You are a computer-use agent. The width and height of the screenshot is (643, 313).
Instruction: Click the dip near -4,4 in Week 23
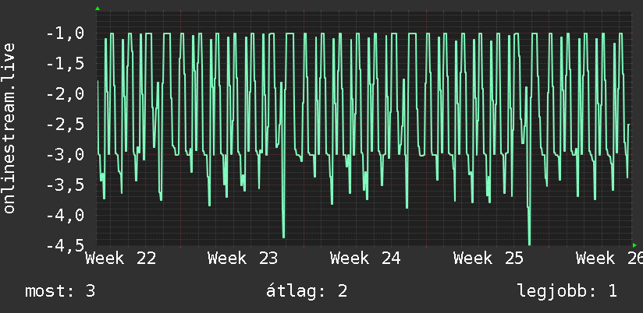click(283, 235)
